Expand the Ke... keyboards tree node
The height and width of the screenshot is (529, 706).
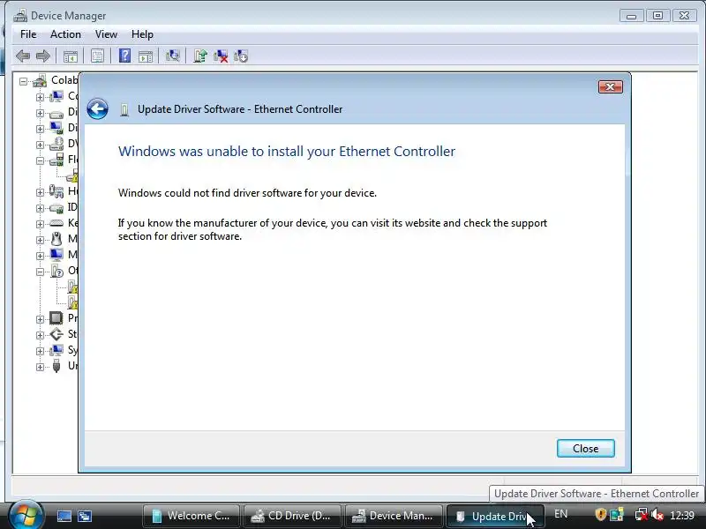tap(40, 224)
